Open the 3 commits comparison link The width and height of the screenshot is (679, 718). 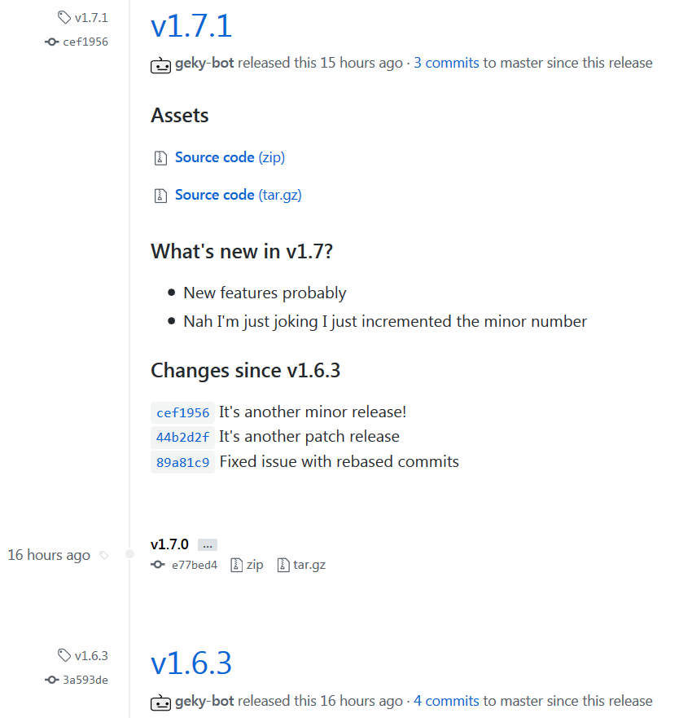[446, 63]
